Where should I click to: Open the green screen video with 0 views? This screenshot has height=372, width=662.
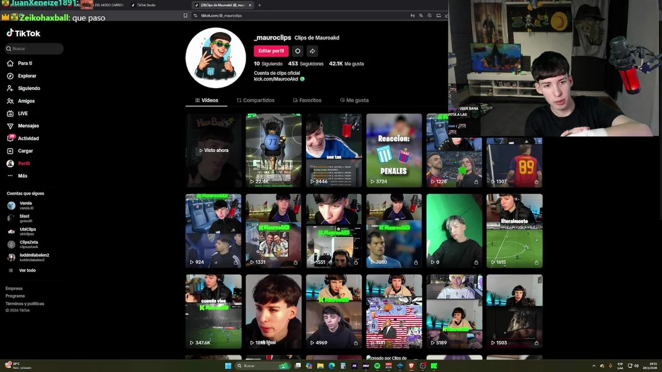click(454, 231)
